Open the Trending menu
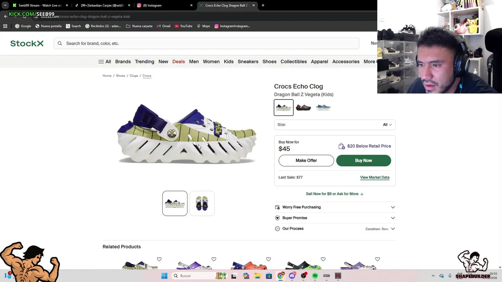This screenshot has width=502, height=282. 144,61
